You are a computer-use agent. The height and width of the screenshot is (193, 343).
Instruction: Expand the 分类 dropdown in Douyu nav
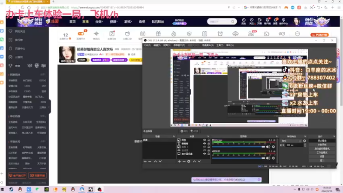point(99,22)
